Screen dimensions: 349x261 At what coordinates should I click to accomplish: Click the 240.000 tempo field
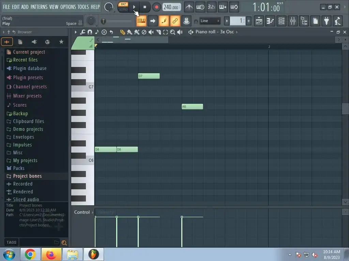click(x=171, y=7)
